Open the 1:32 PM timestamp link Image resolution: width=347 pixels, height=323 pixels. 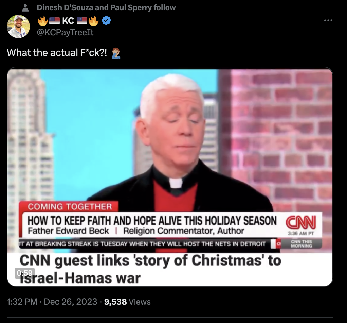[22, 302]
